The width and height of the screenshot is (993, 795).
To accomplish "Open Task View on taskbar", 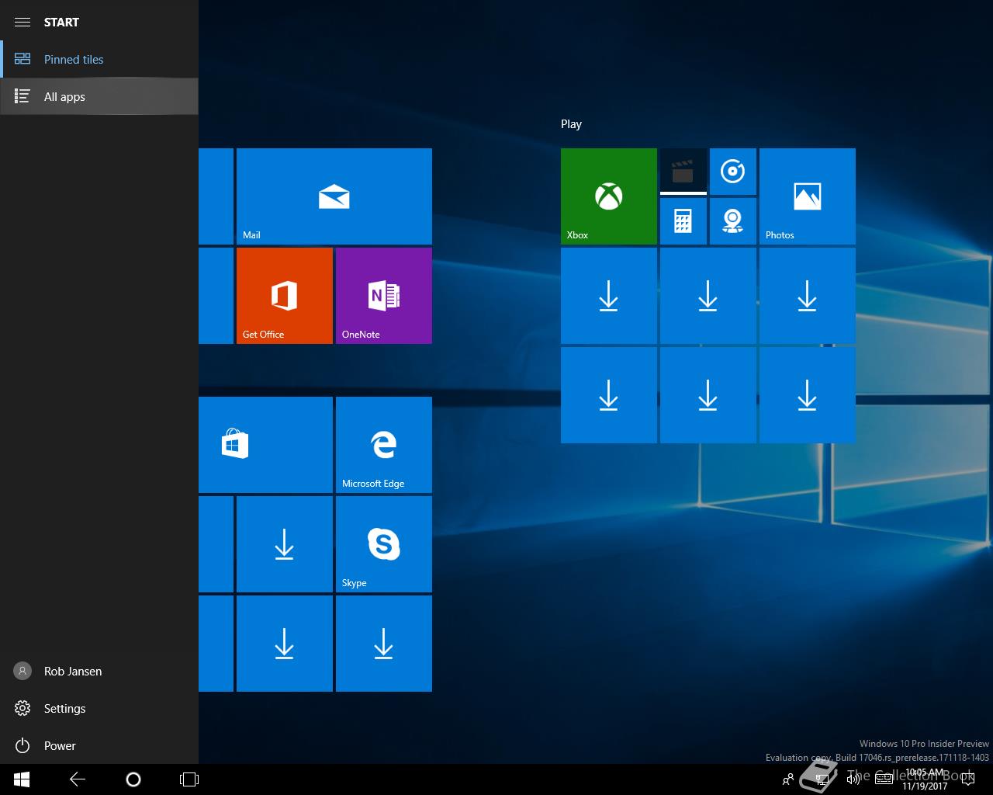I will [x=189, y=779].
